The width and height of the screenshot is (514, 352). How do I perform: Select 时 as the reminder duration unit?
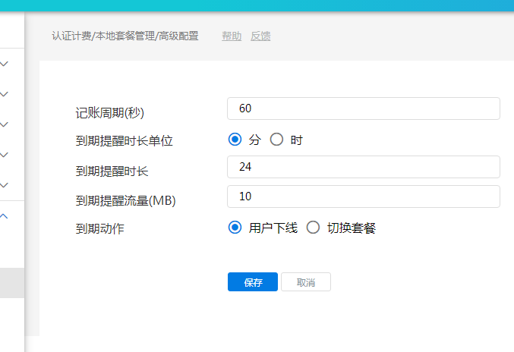(x=276, y=139)
